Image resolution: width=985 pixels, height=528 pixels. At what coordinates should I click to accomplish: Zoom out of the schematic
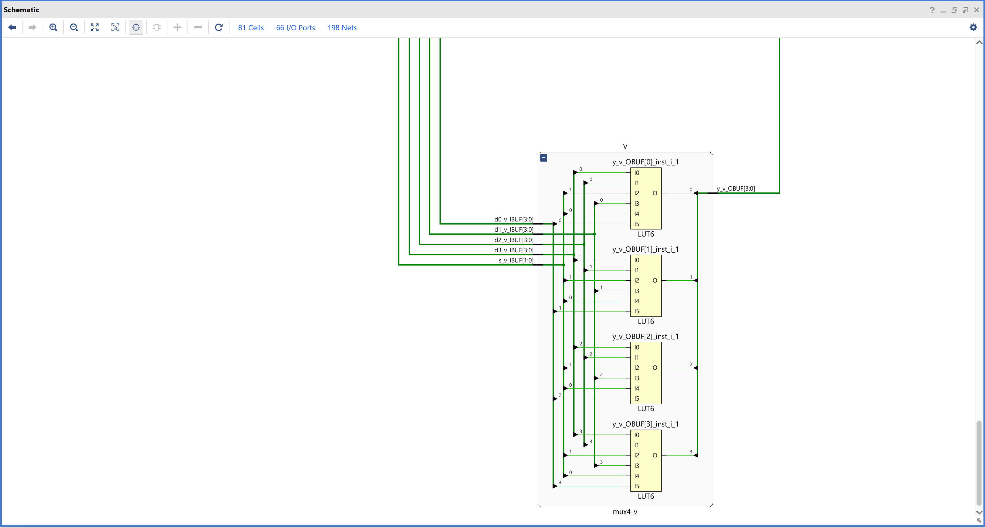pyautogui.click(x=74, y=27)
